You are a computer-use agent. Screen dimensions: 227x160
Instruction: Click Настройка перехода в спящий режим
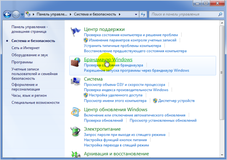click(117, 145)
